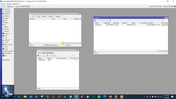
Task: Click the Find field in Script List
Action: tap(76, 56)
